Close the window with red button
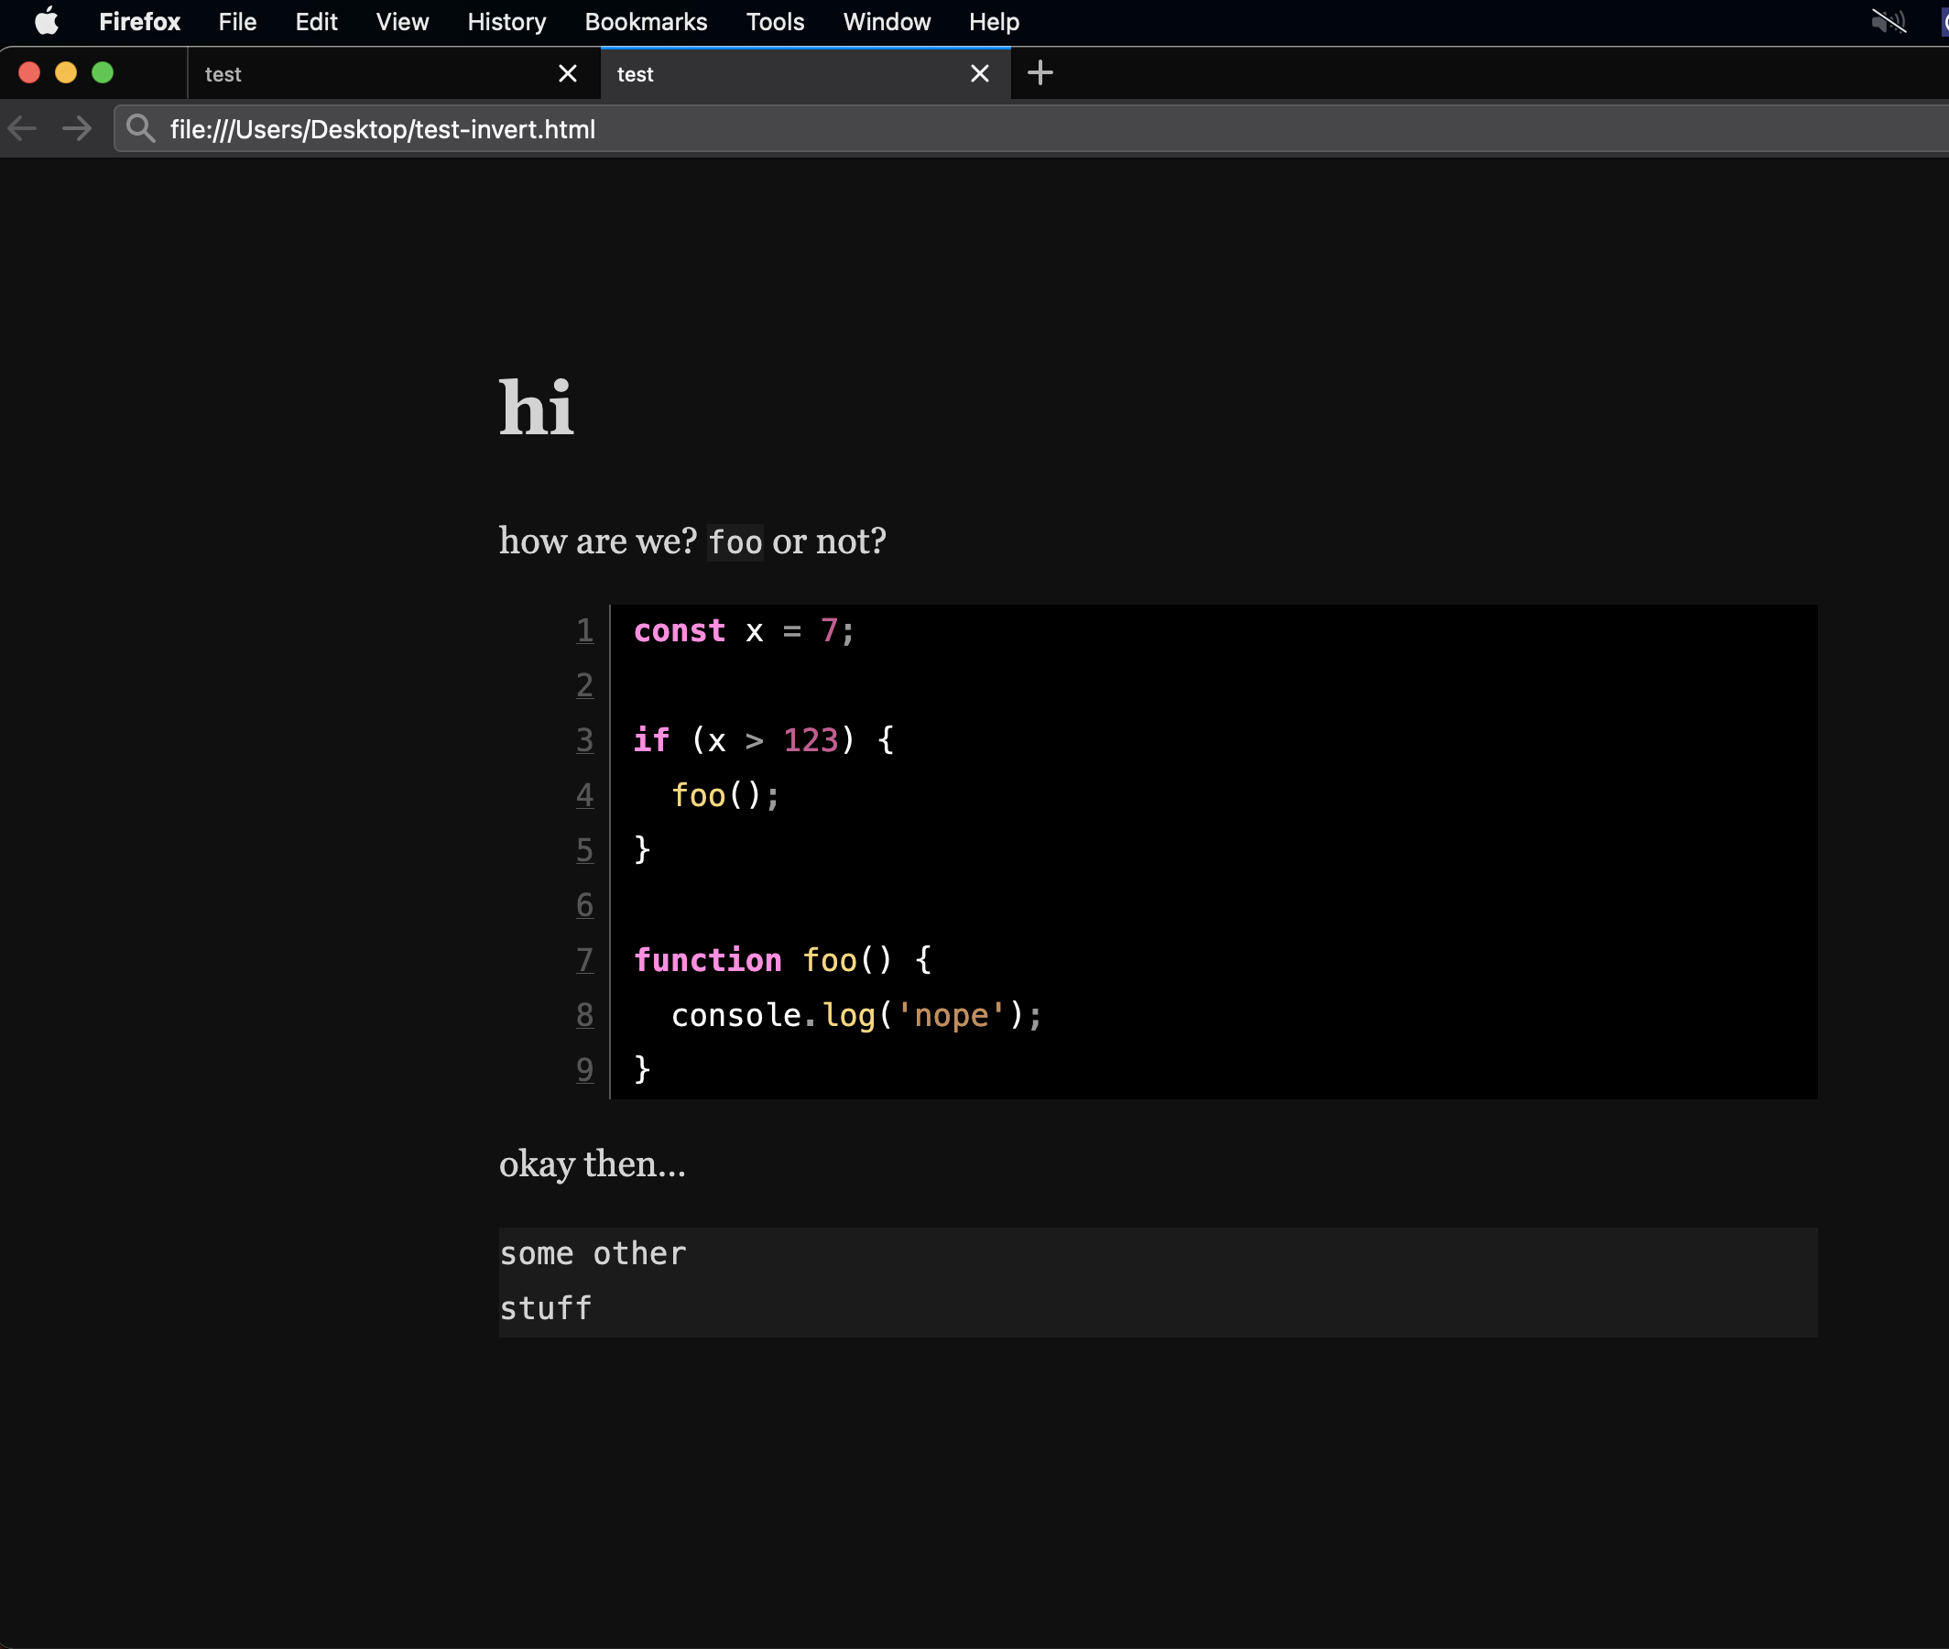This screenshot has height=1649, width=1949. pos(29,73)
